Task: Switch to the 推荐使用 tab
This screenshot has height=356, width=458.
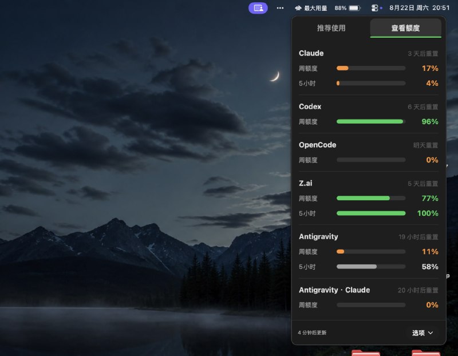Action: pyautogui.click(x=331, y=28)
